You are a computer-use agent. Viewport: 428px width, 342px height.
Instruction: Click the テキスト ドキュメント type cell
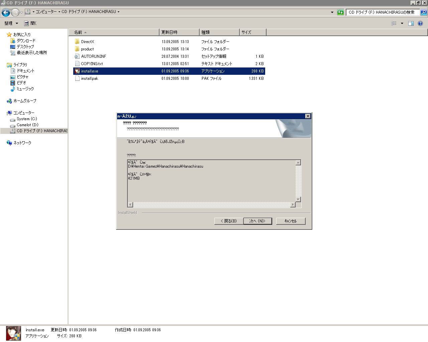[217, 64]
